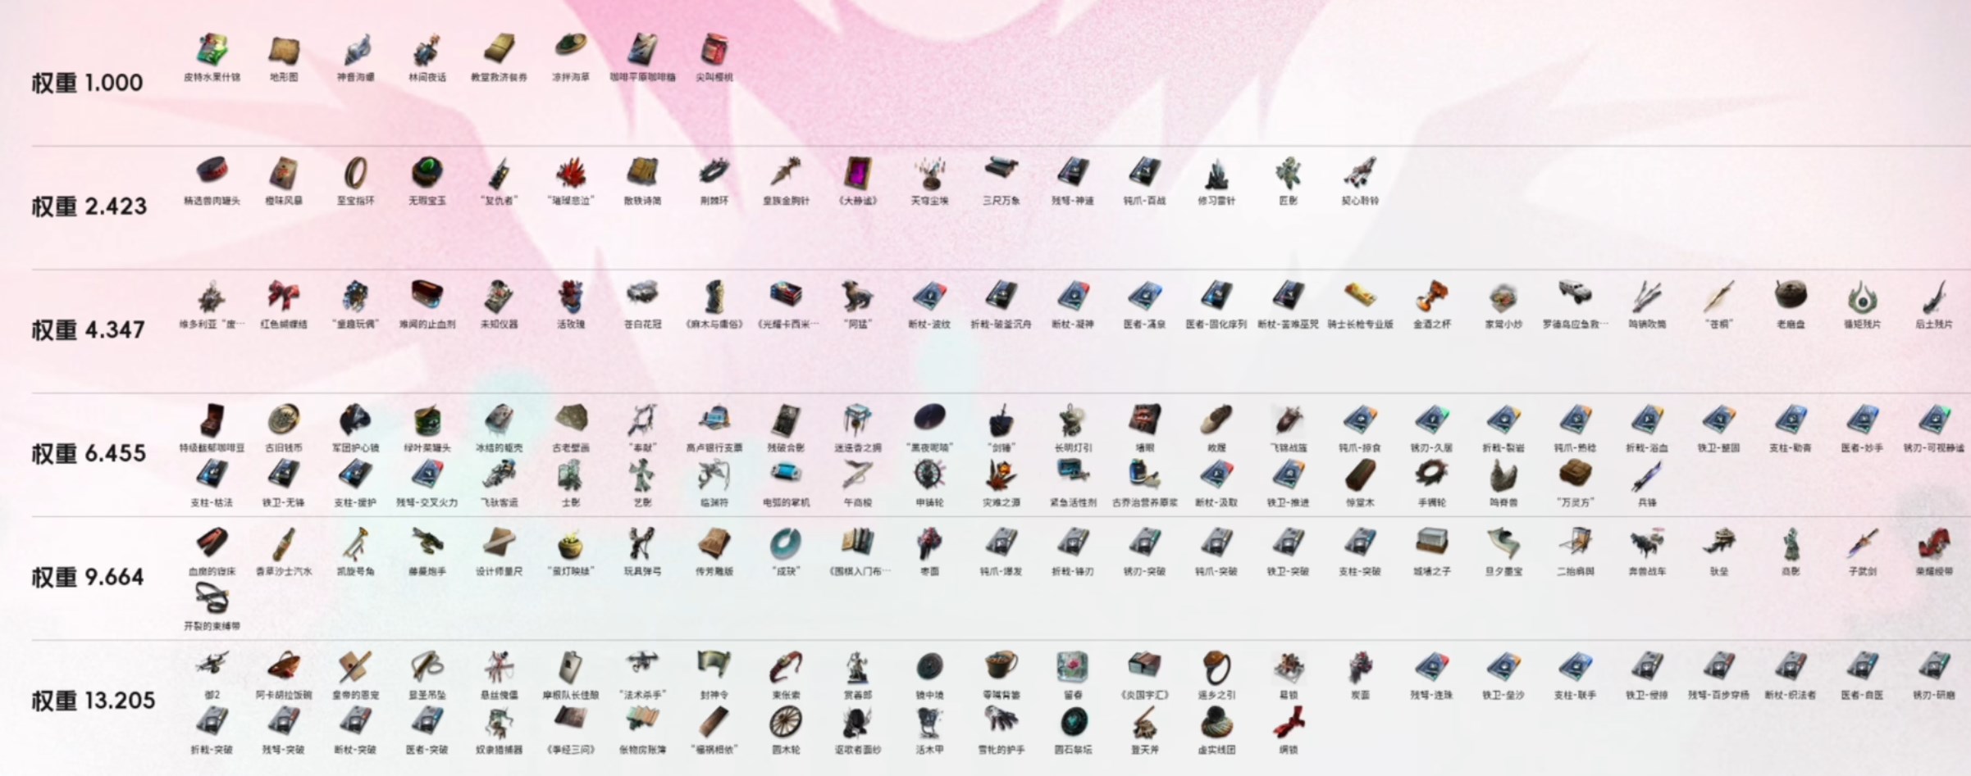The image size is (1971, 776).
Task: Select the 金酒之杯 goblet icon
Action: [x=1431, y=297]
